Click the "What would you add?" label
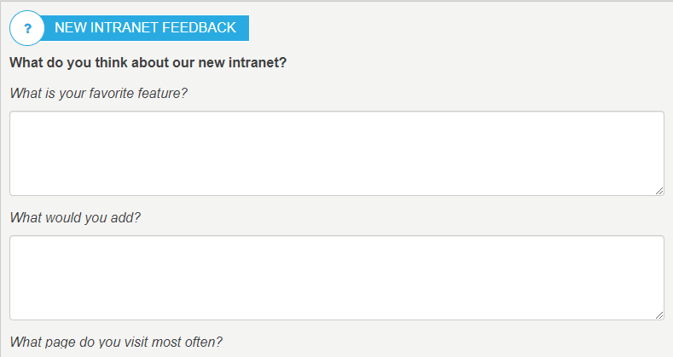The height and width of the screenshot is (357, 673). click(x=75, y=217)
